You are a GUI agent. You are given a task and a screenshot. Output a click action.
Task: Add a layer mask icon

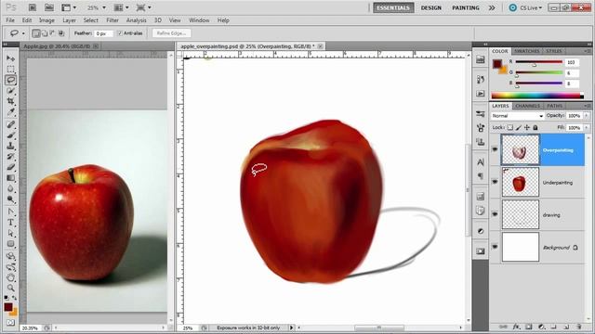click(x=529, y=327)
